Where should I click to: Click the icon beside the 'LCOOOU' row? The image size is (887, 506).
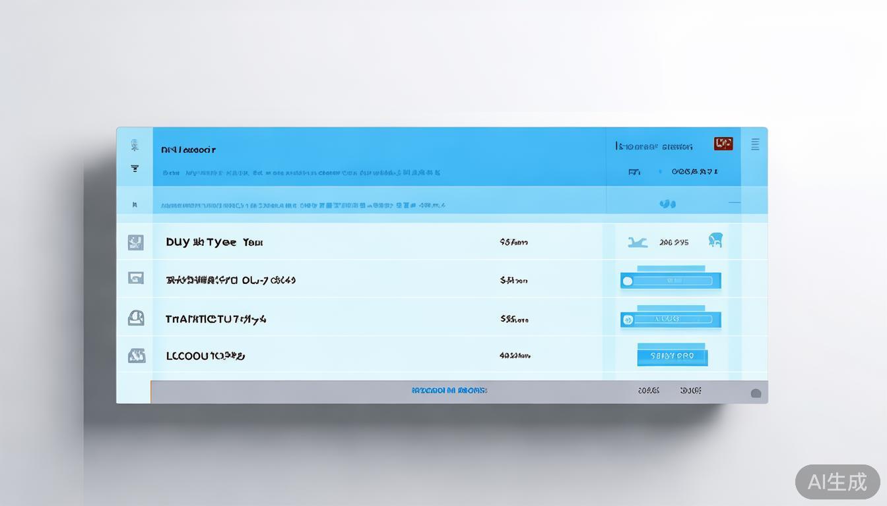pyautogui.click(x=136, y=356)
